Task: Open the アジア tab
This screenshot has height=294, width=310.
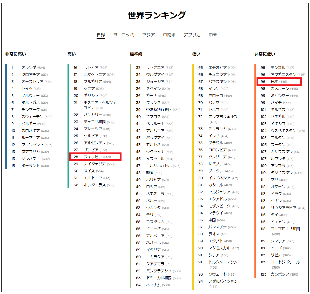Action: pyautogui.click(x=149, y=35)
